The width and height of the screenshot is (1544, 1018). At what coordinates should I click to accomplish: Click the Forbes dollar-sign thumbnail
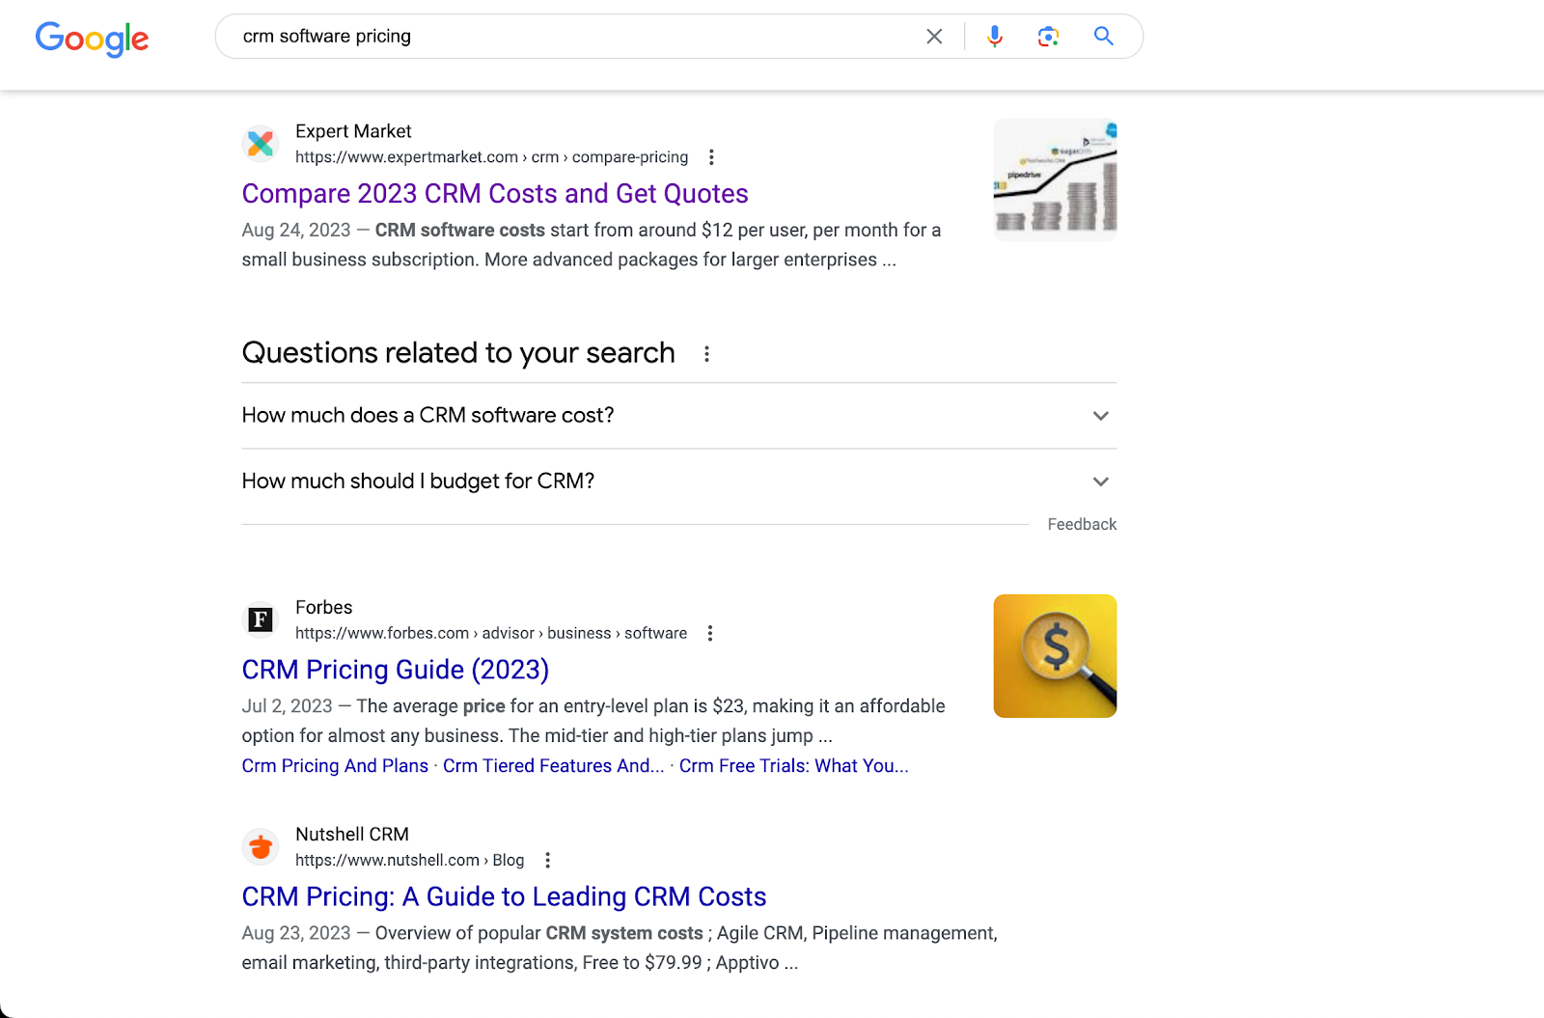coord(1056,656)
